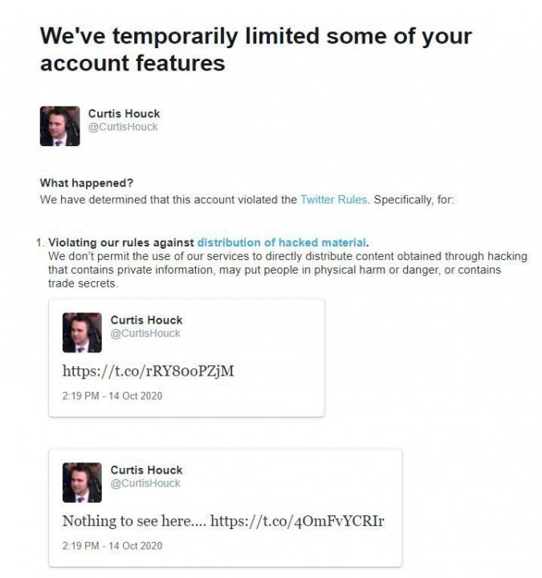Click the t.co/4OmFvYCRIr link in the second tweet

[x=297, y=521]
